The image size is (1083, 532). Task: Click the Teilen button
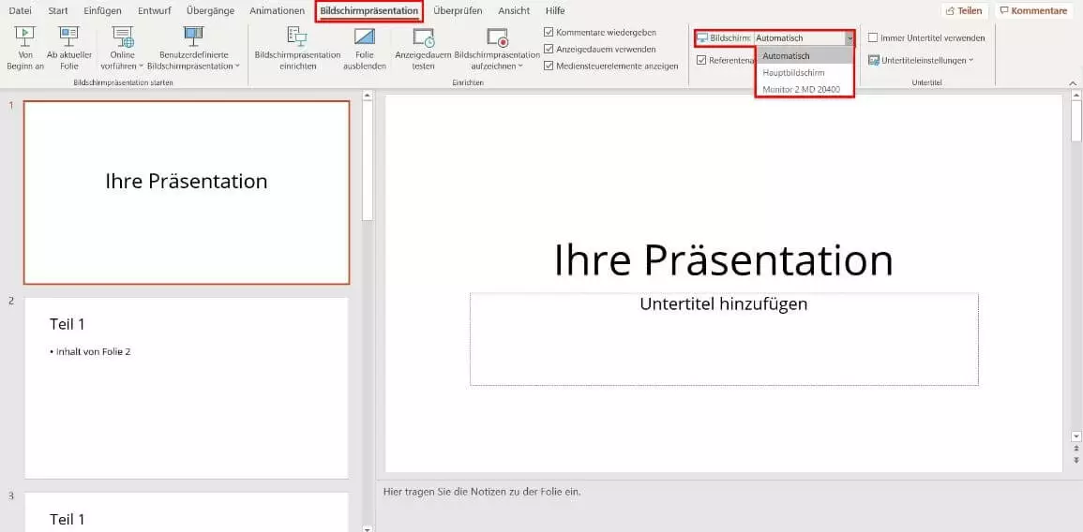pyautogui.click(x=964, y=11)
